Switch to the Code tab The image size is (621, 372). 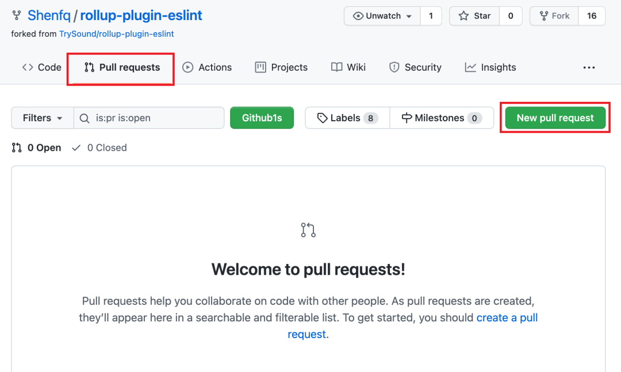pos(41,67)
